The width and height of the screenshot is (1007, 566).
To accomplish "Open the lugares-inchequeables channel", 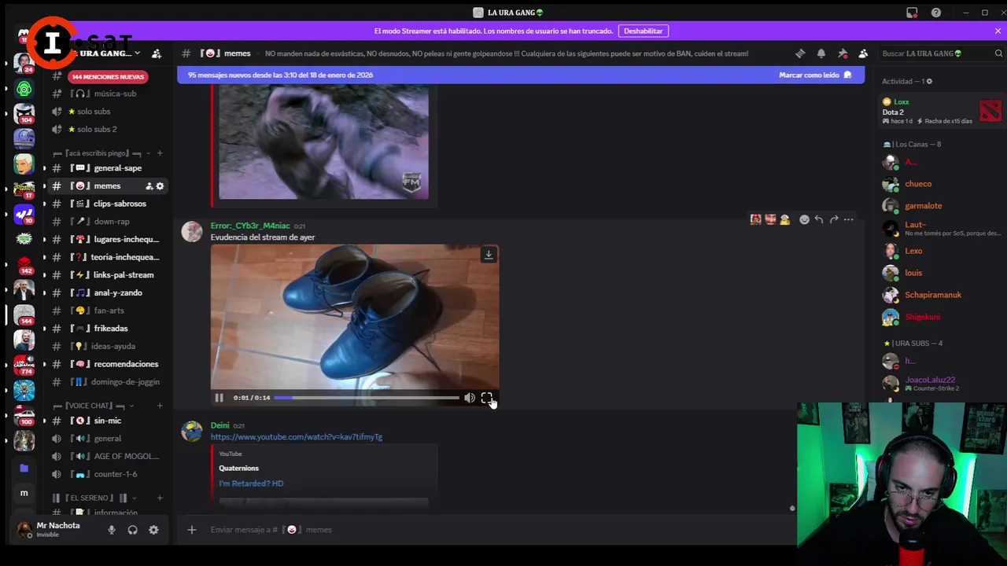I will pos(107,239).
